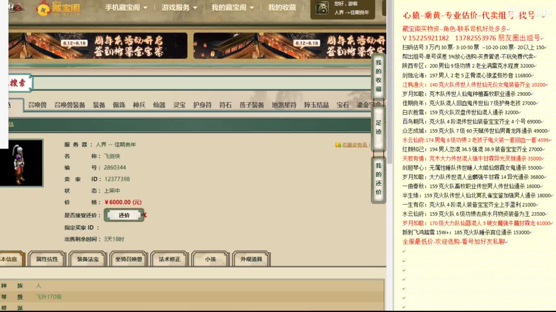Click the left anniversary event banner
Viewport: 556px width, 312px height.
click(98, 46)
